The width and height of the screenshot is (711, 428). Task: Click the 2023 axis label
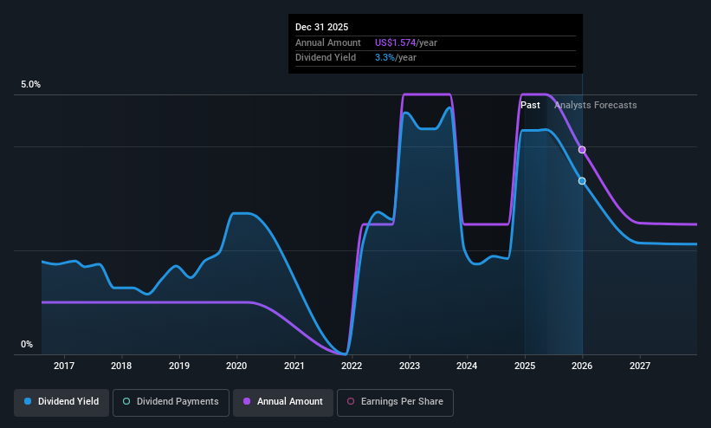410,366
